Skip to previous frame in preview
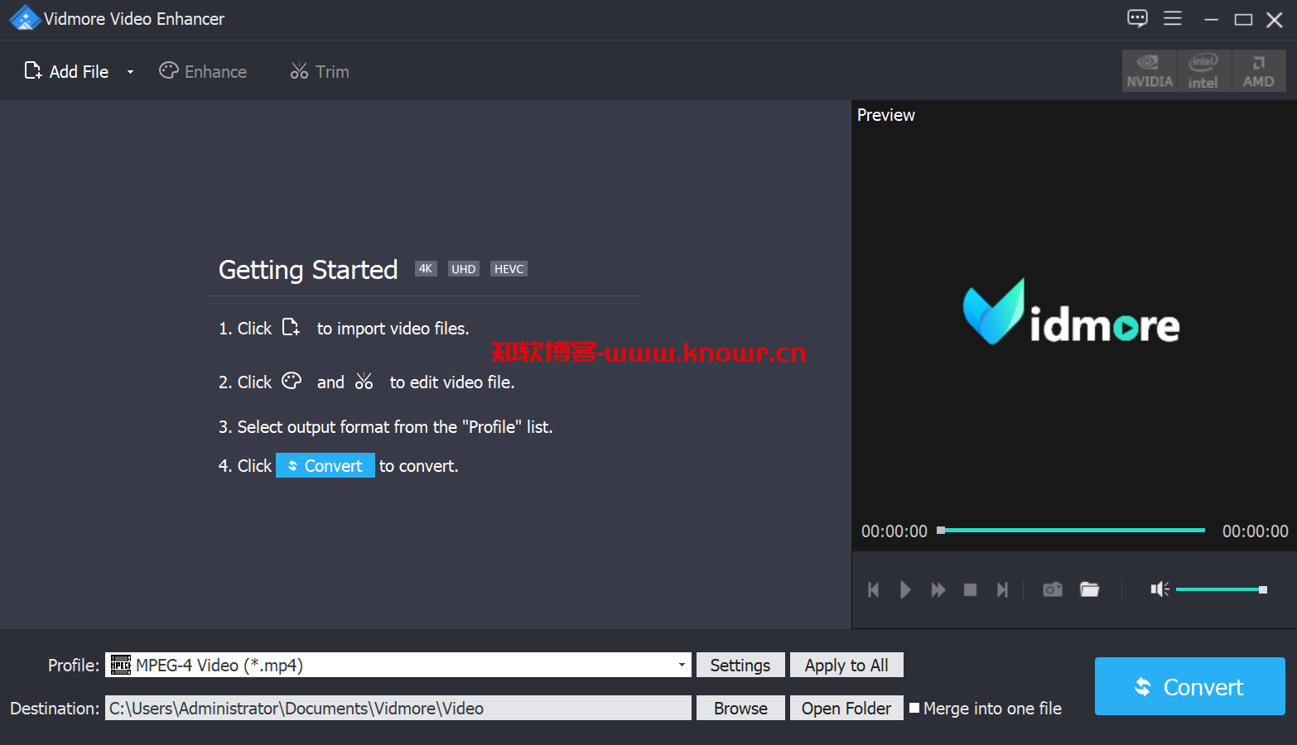The height and width of the screenshot is (745, 1297). pos(873,589)
